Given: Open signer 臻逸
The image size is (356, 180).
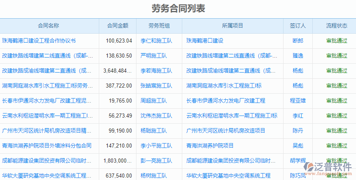Looking at the screenshot, I should [298, 56].
